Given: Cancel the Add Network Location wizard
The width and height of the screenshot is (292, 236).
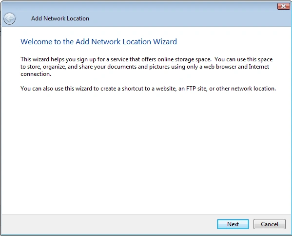Looking at the screenshot, I should (269, 224).
